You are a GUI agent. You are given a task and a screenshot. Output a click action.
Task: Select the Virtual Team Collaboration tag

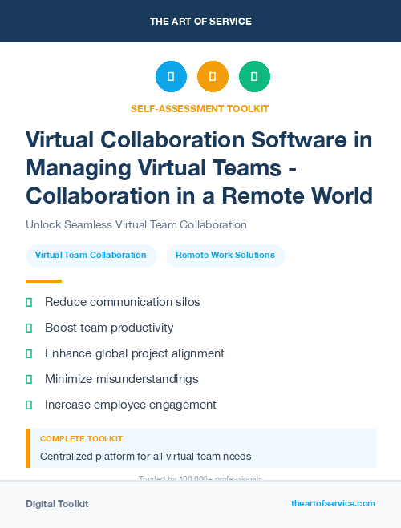click(x=91, y=256)
